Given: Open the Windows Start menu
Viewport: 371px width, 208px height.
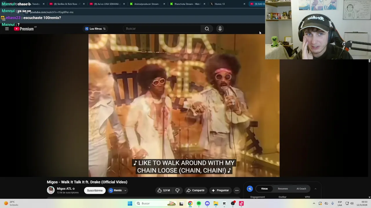Looking at the screenshot, I should [130, 203].
